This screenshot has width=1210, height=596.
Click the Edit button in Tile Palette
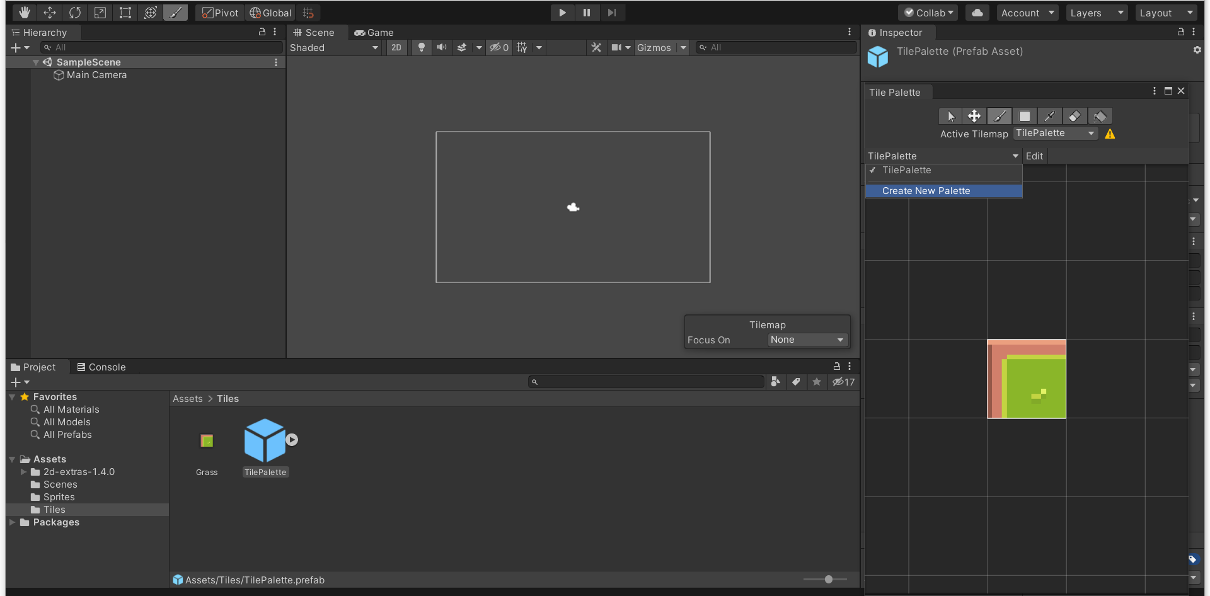[1034, 156]
